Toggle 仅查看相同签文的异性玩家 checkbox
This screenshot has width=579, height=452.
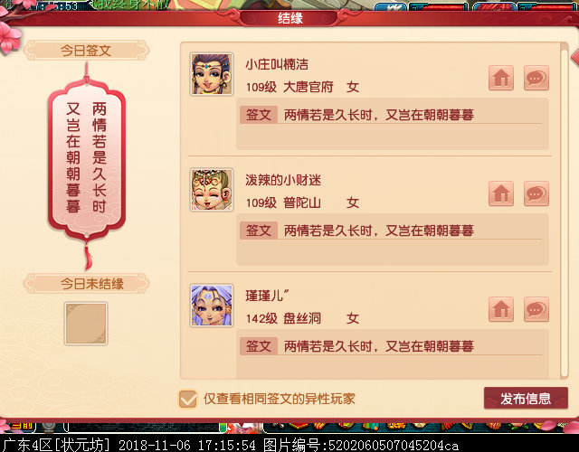click(188, 399)
